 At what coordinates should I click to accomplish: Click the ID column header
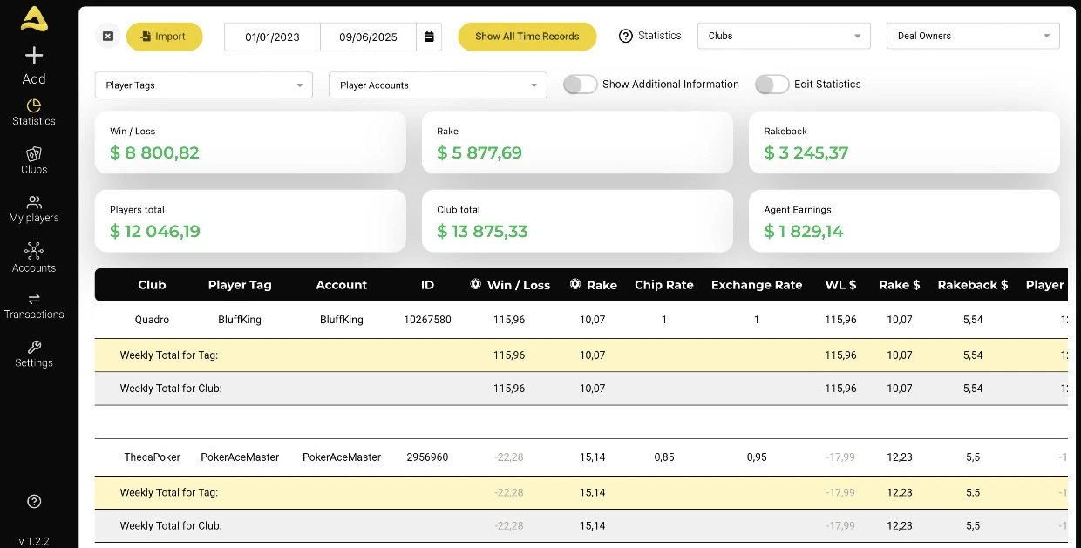[x=427, y=285]
